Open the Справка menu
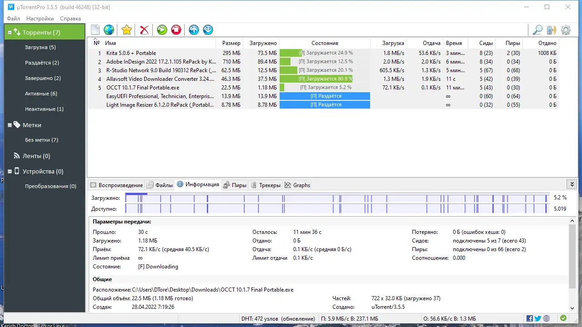The width and height of the screenshot is (582, 327). coord(70,19)
